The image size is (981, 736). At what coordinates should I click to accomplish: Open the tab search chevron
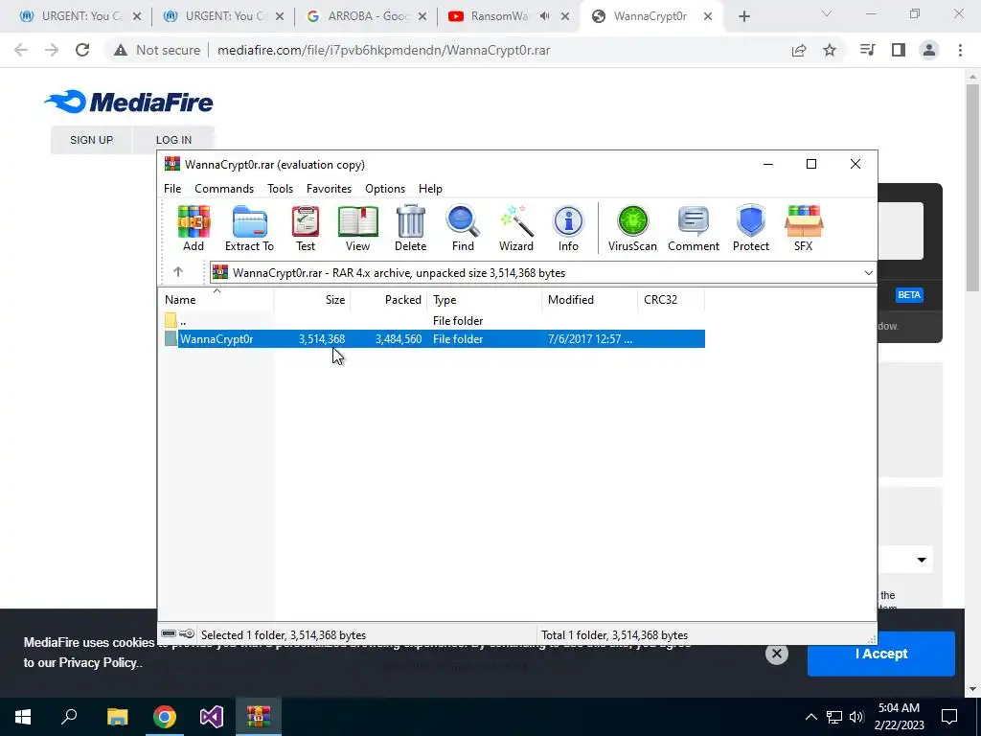pos(827,13)
